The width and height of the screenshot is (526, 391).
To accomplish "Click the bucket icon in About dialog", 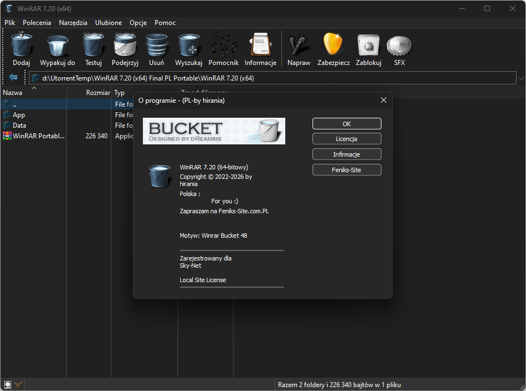I will pos(160,176).
